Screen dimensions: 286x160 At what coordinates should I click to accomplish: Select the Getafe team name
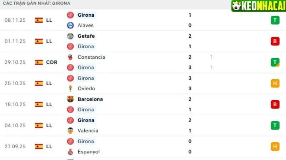[x=86, y=36]
